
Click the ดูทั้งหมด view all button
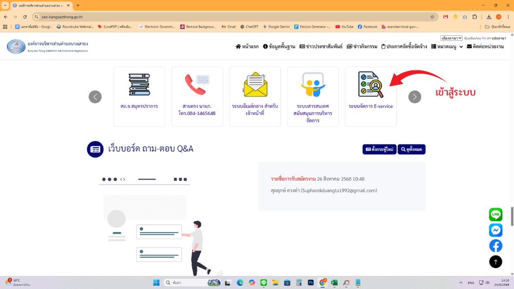[411, 149]
